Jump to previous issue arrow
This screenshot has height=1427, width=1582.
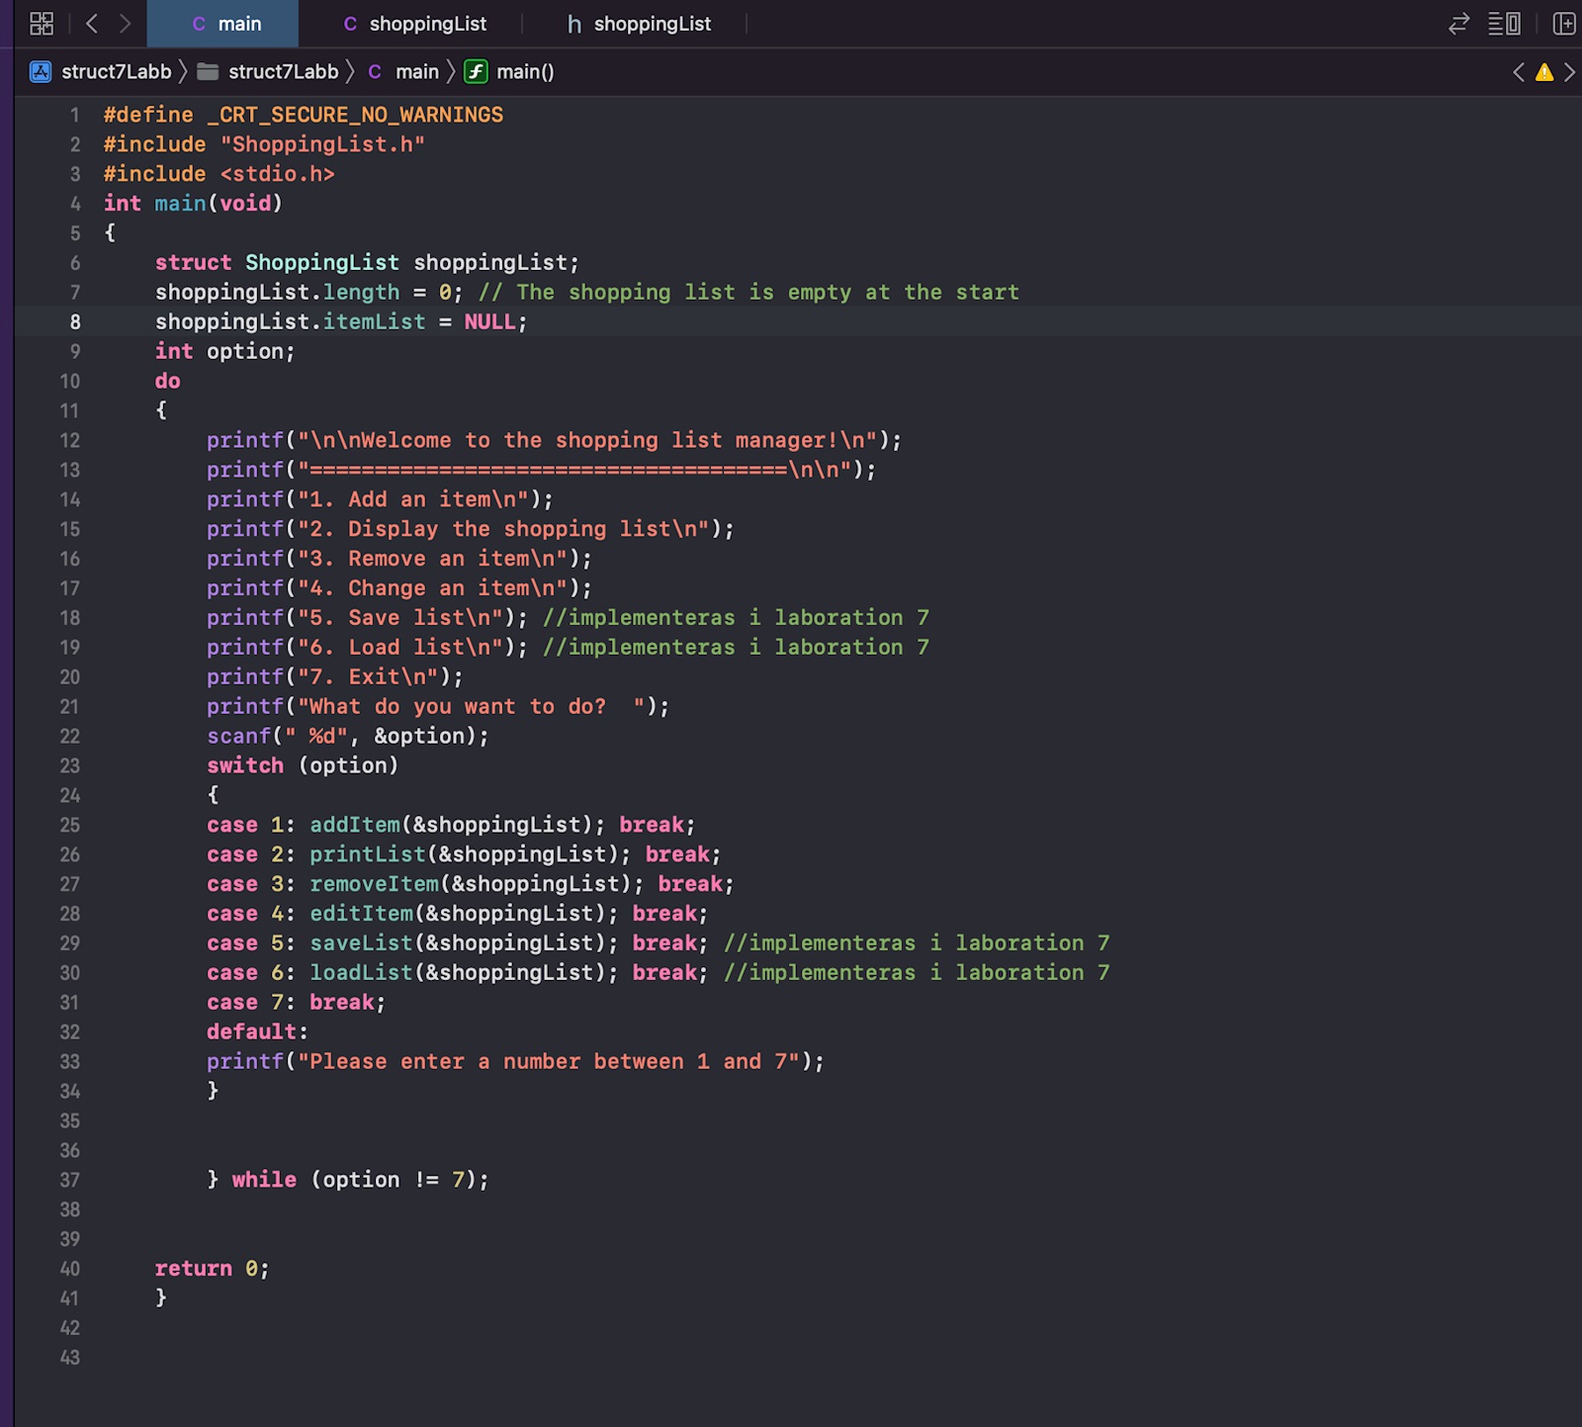(x=1519, y=72)
